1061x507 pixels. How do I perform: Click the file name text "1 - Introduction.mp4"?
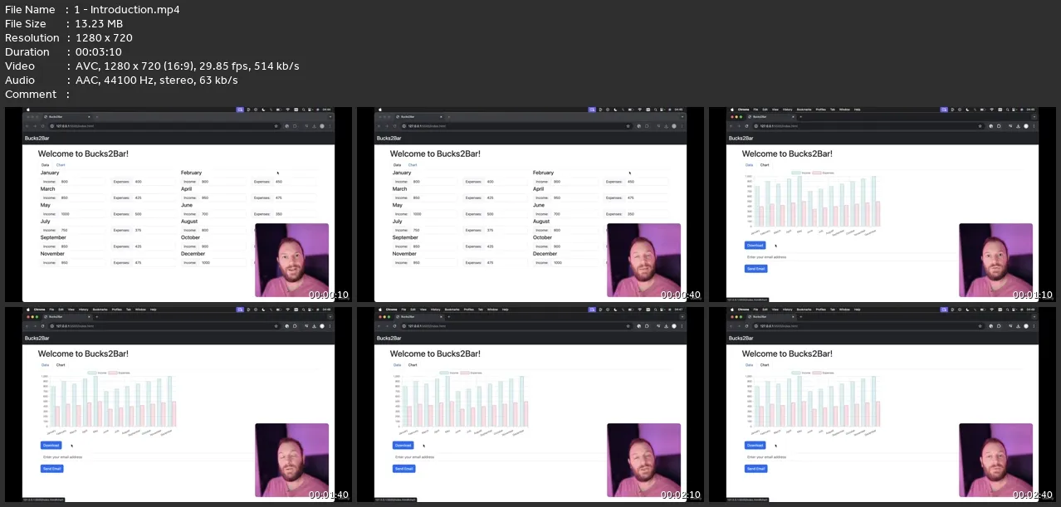click(127, 10)
